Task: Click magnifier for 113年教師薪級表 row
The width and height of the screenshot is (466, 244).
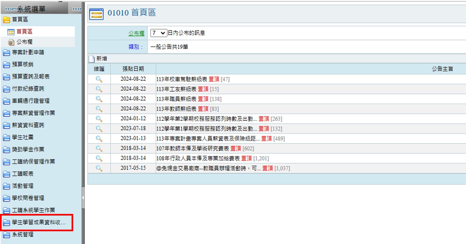Action: pyautogui.click(x=99, y=109)
